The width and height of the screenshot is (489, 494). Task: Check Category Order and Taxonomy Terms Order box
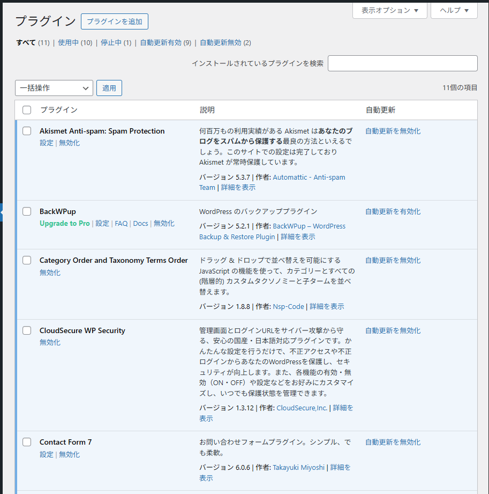click(27, 260)
